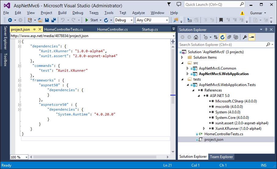Open the Debug menu

pos(78,13)
